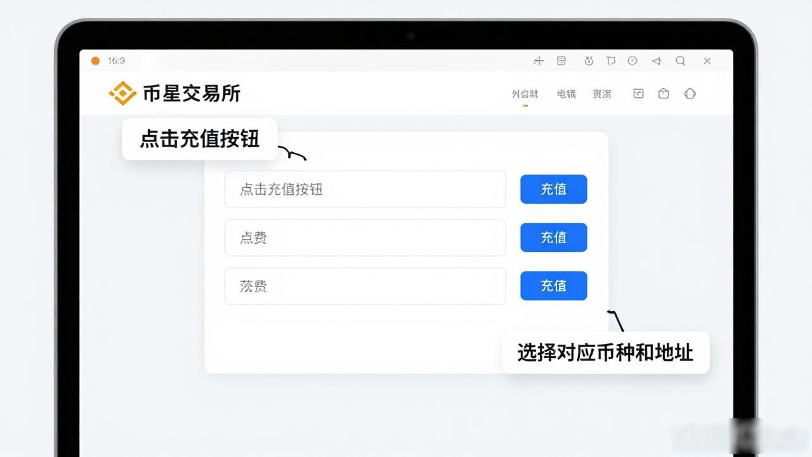
Task: Click the wallet card icon in the navigation bar
Action: 639,93
